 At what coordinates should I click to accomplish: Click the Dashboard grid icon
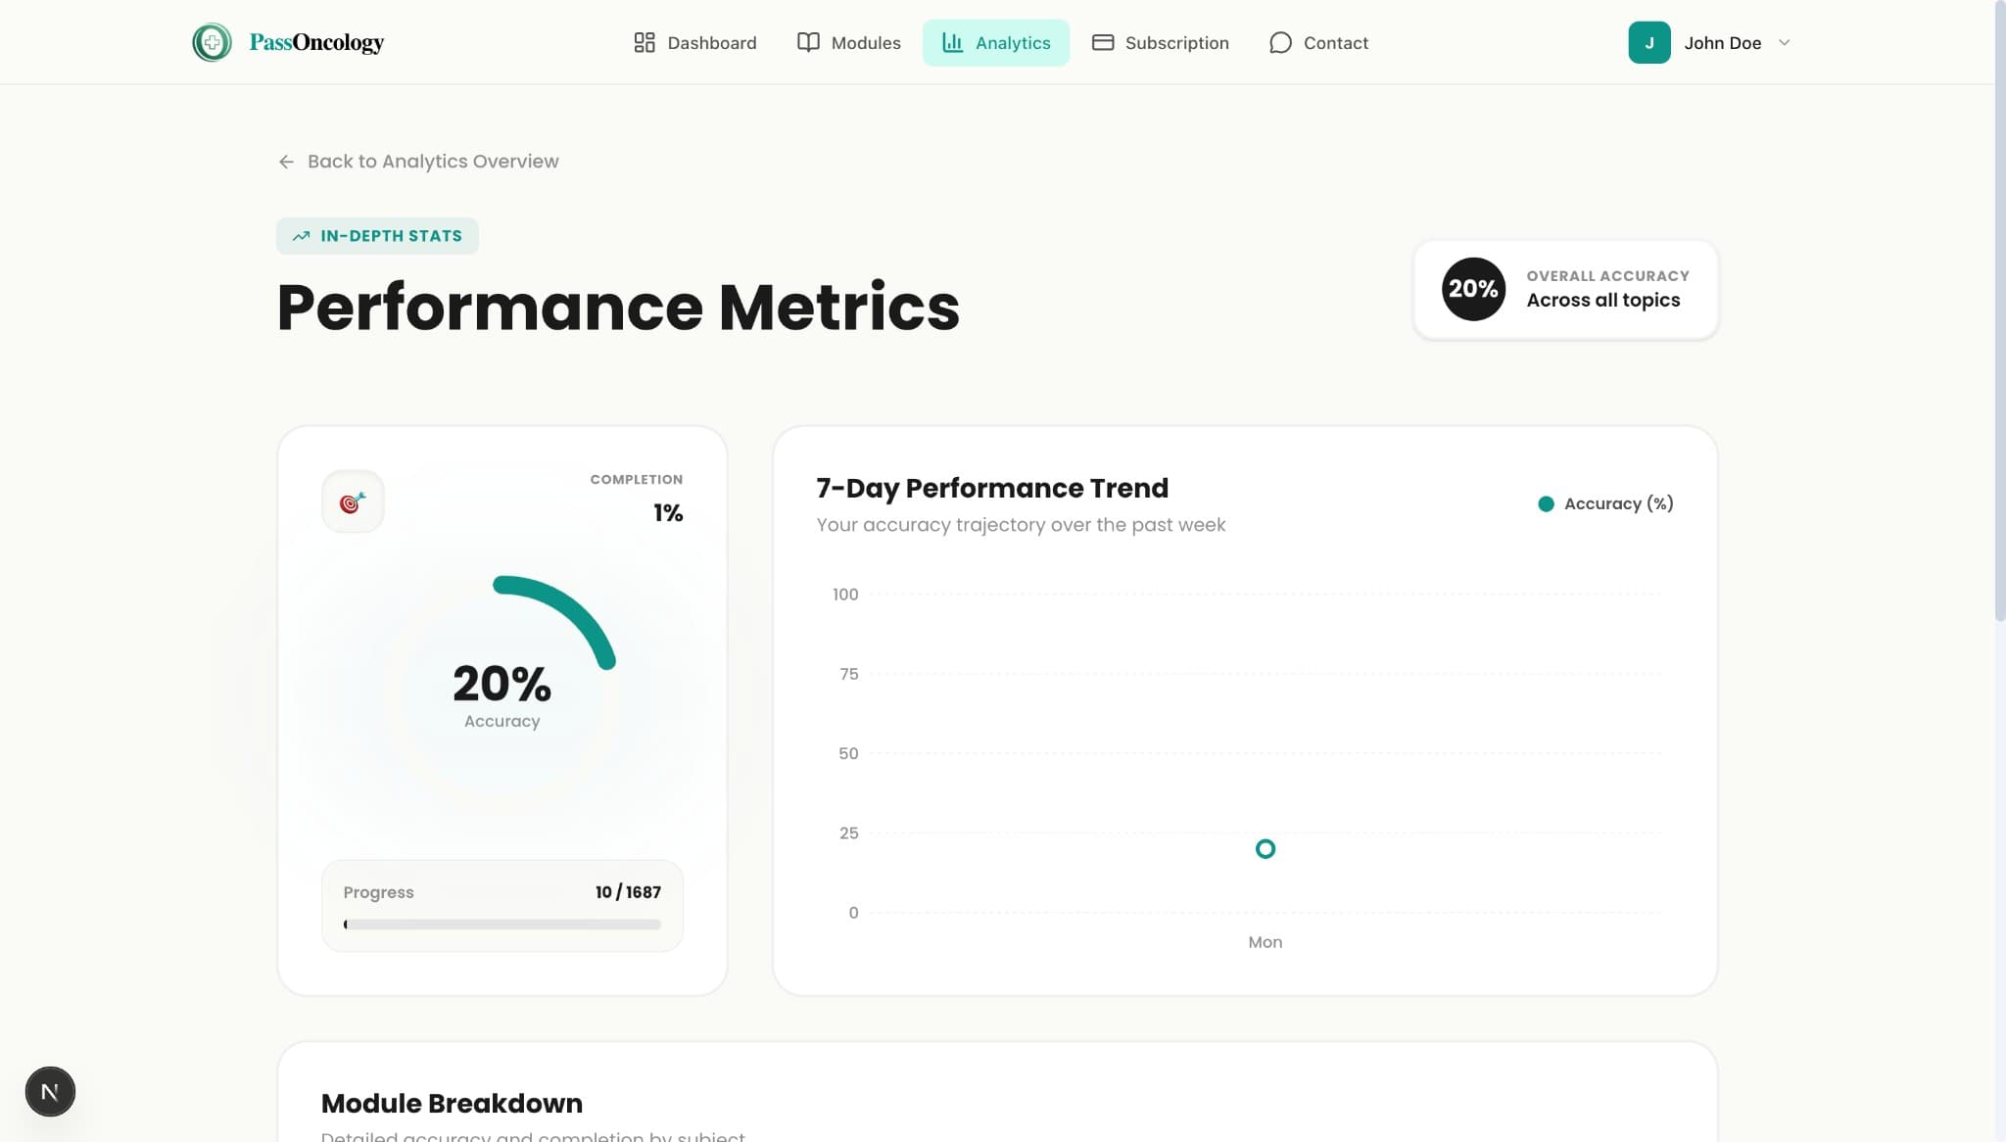645,42
